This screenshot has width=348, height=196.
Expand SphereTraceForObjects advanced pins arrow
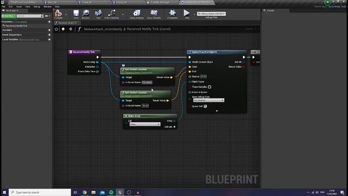217,111
